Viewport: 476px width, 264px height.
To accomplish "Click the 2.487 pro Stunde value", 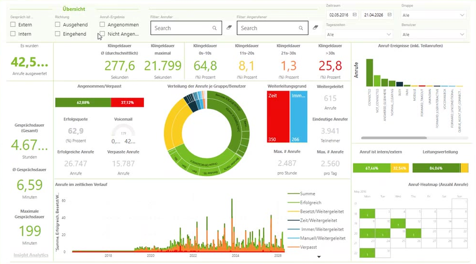I will [287, 163].
